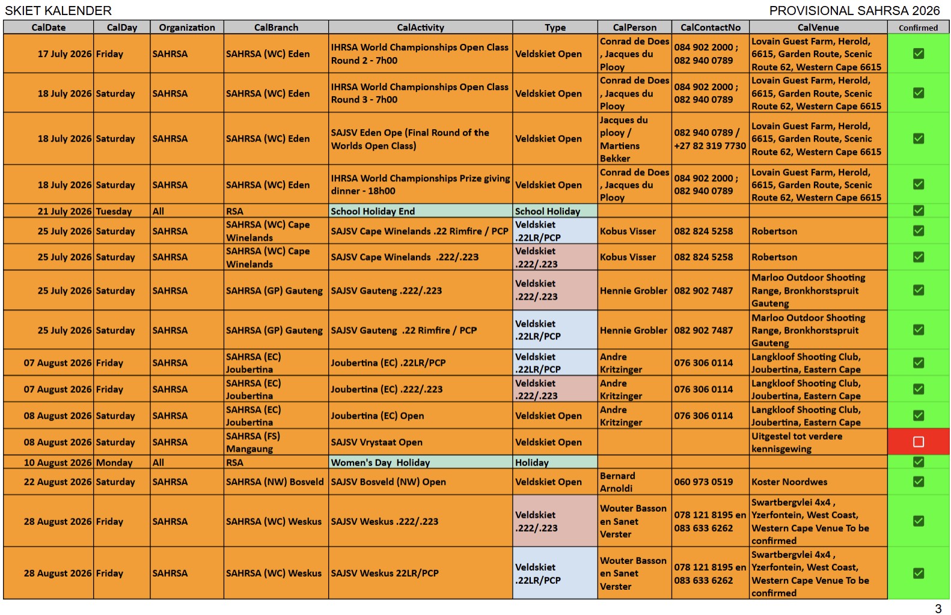Toggle Confirmed checkbox for SAJSV Eden Ope row
This screenshot has height=615, width=951.
click(918, 138)
